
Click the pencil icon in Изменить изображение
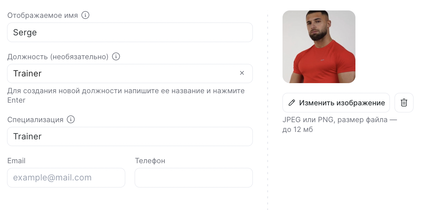click(x=292, y=103)
